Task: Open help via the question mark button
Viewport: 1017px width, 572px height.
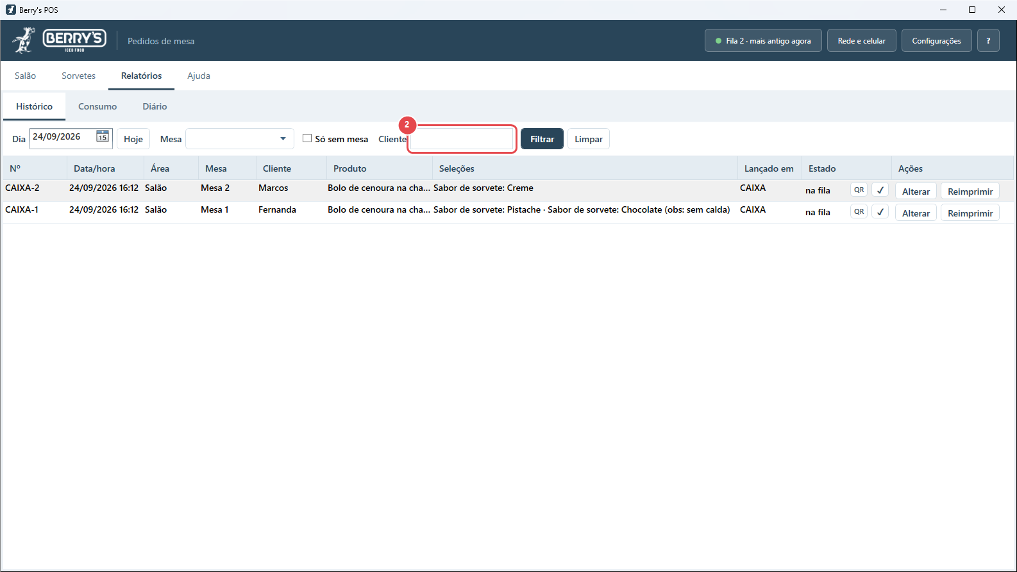Action: click(x=988, y=40)
